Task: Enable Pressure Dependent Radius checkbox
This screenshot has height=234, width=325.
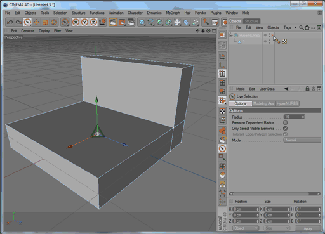Action: 285,122
